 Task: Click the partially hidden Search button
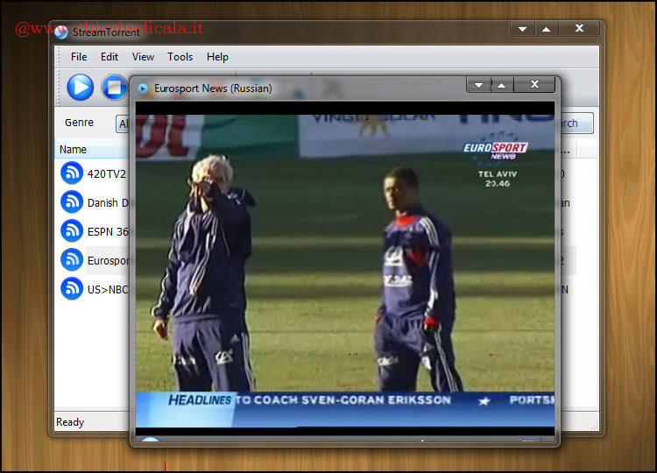[575, 124]
